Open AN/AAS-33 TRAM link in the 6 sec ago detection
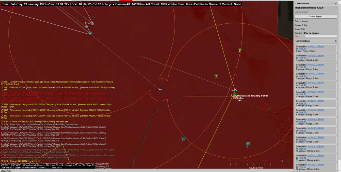341x172 pixels. pos(316,110)
